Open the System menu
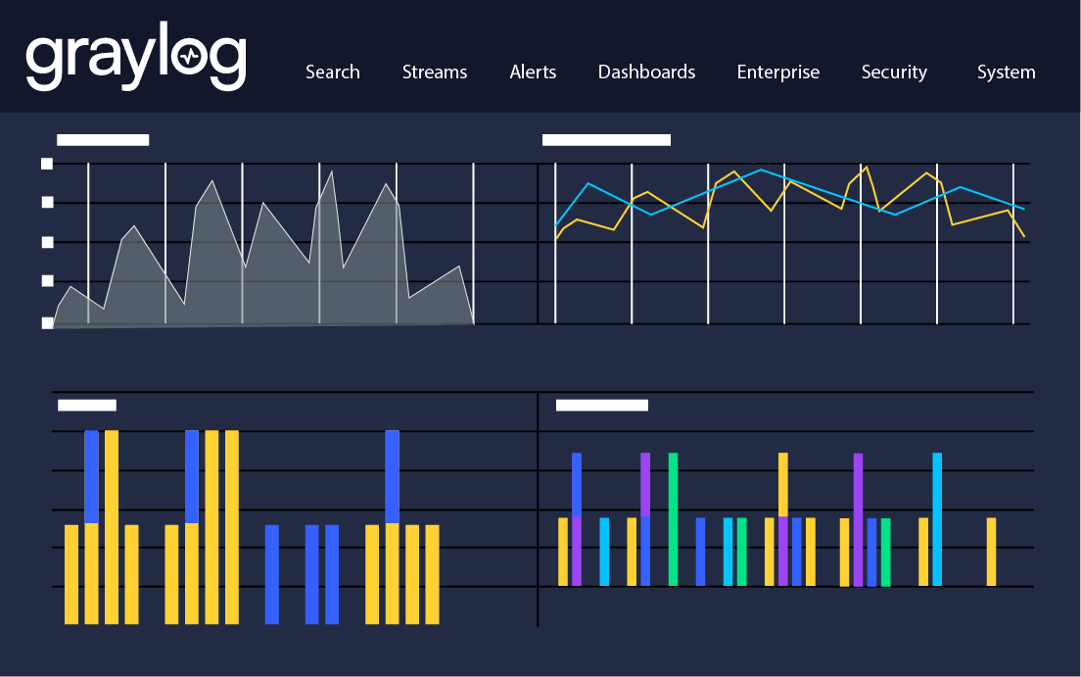The height and width of the screenshot is (677, 1081). click(1006, 73)
